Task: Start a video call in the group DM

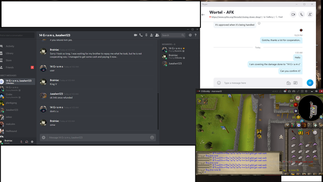Action: (x=135, y=35)
